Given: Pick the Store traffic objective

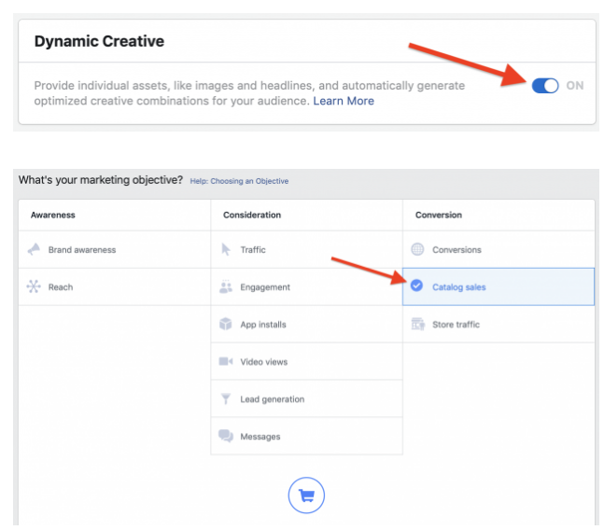Looking at the screenshot, I should (x=456, y=325).
